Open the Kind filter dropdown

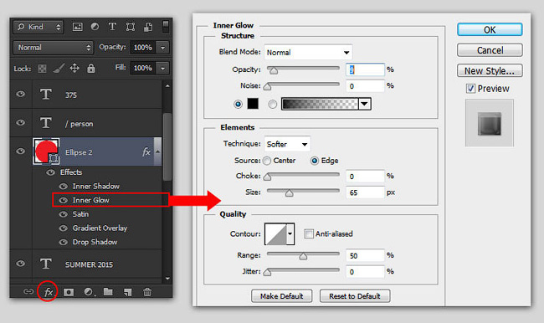tap(38, 27)
